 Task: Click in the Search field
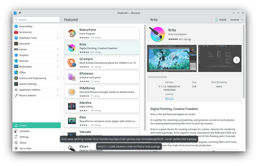click(37, 19)
